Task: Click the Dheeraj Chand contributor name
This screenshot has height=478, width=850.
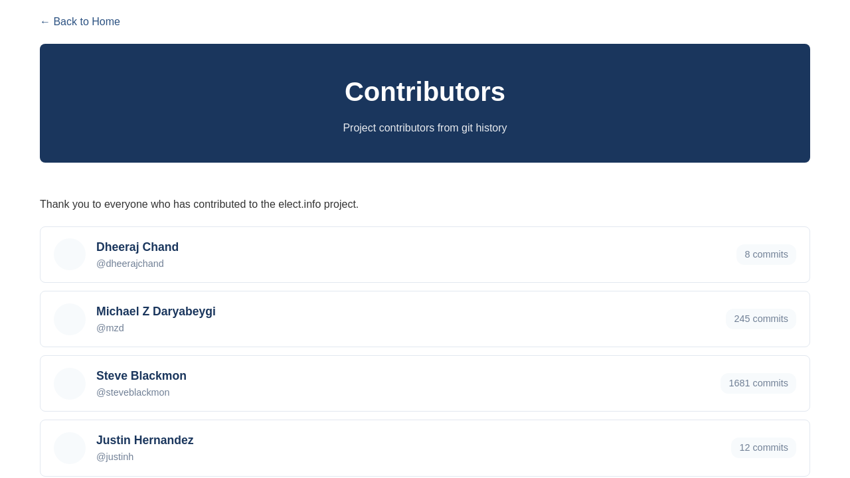Action: pyautogui.click(x=137, y=247)
